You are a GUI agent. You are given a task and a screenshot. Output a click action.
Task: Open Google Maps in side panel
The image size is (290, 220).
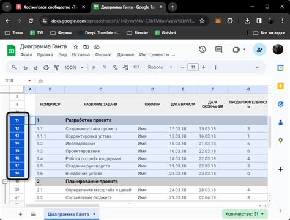[281, 141]
